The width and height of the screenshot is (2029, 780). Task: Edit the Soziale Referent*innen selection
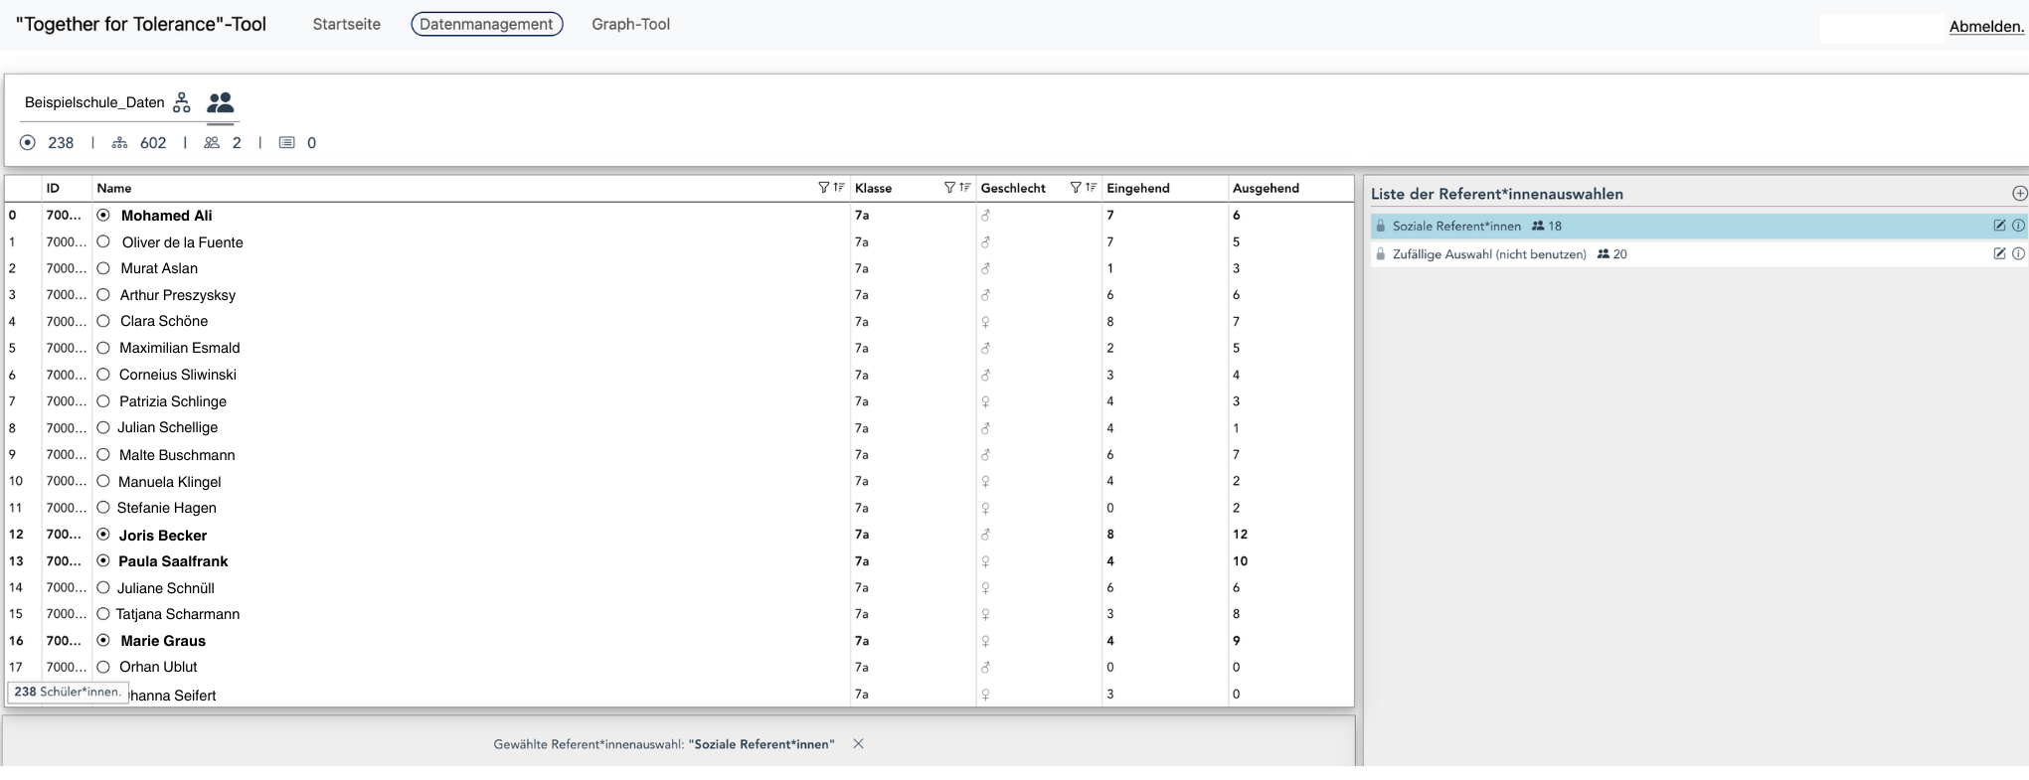pos(1999,226)
